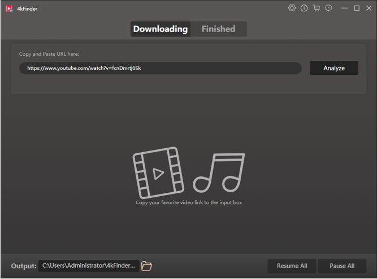Click 'Copy your favorite video link' hint text
Image resolution: width=377 pixels, height=279 pixels.
click(189, 202)
